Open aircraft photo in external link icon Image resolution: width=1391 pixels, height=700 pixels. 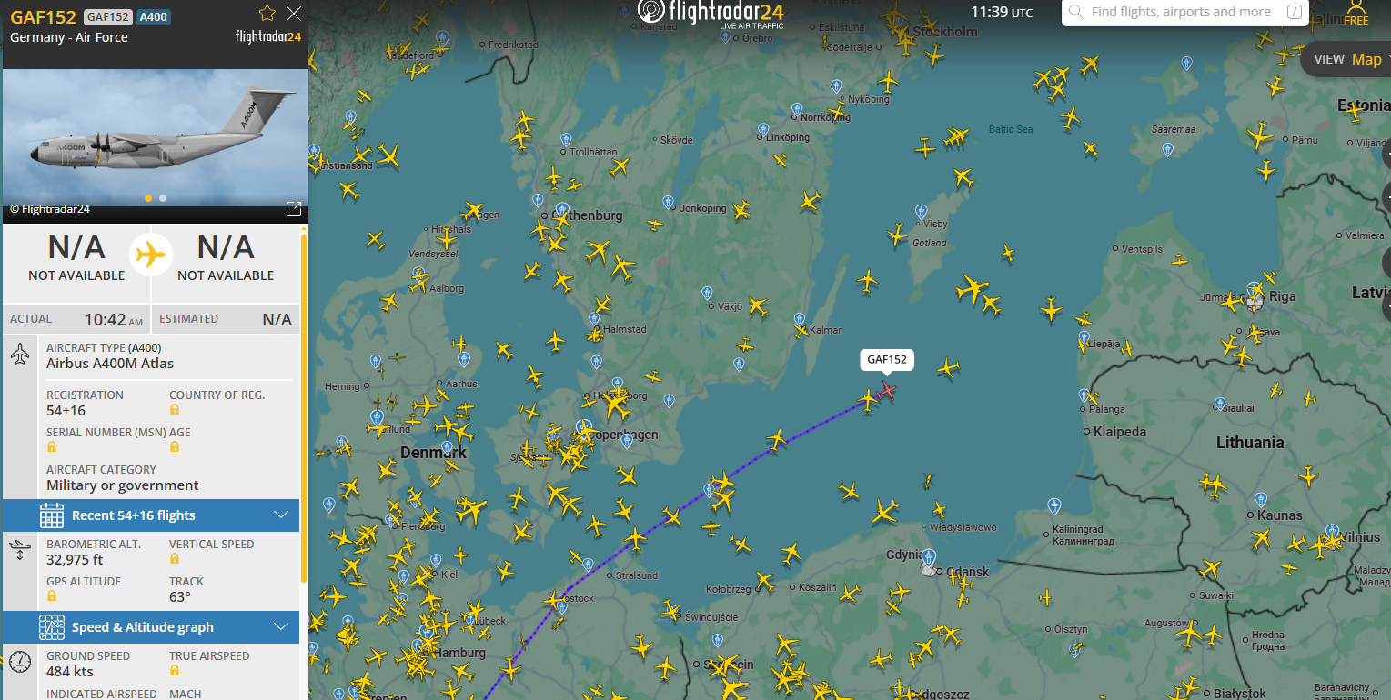(294, 209)
